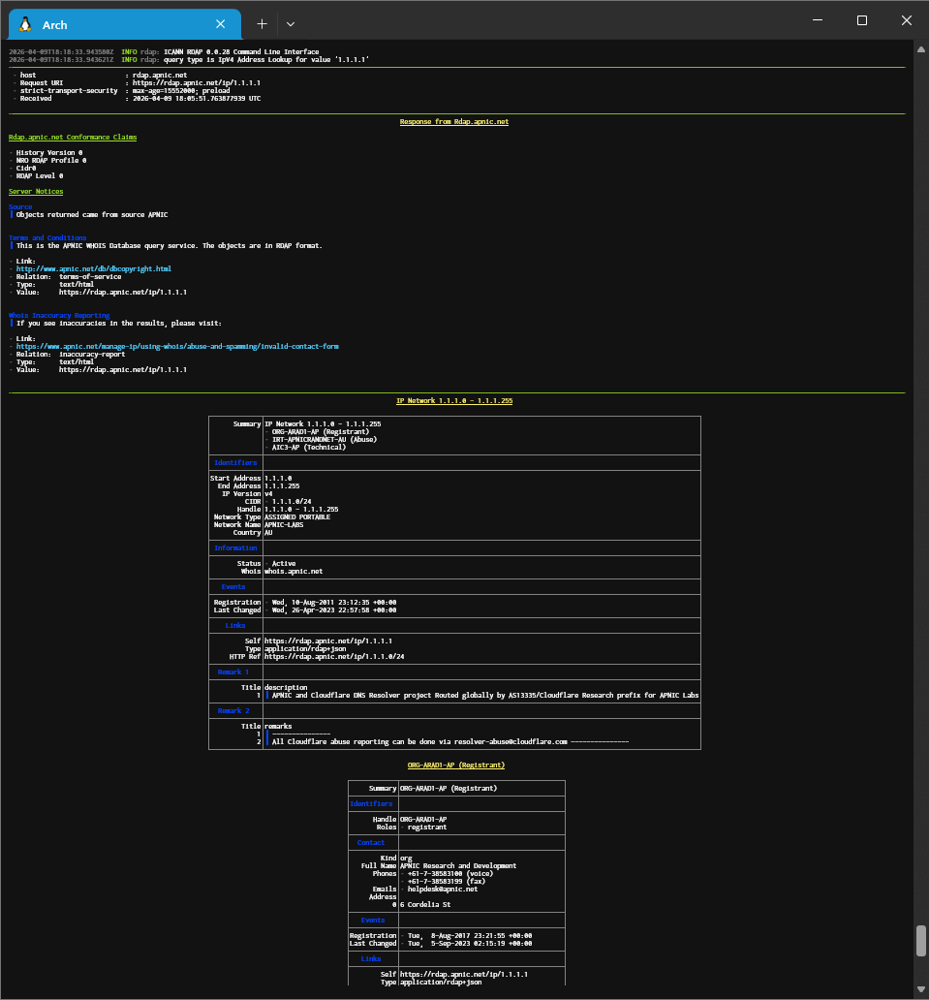Viewport: 929px width, 1000px height.
Task: Click the Source notice label
Action: pos(20,206)
